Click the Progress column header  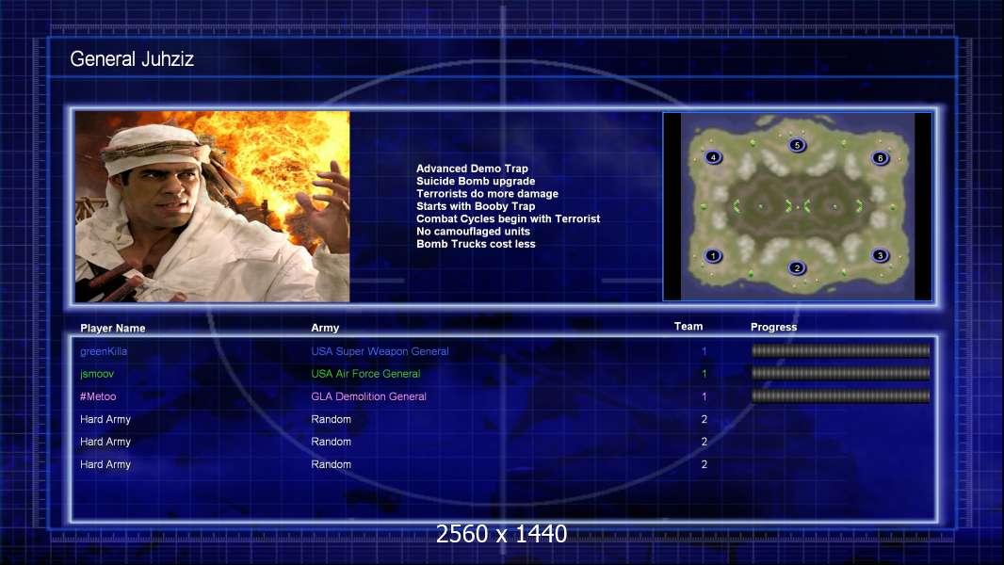pos(773,327)
